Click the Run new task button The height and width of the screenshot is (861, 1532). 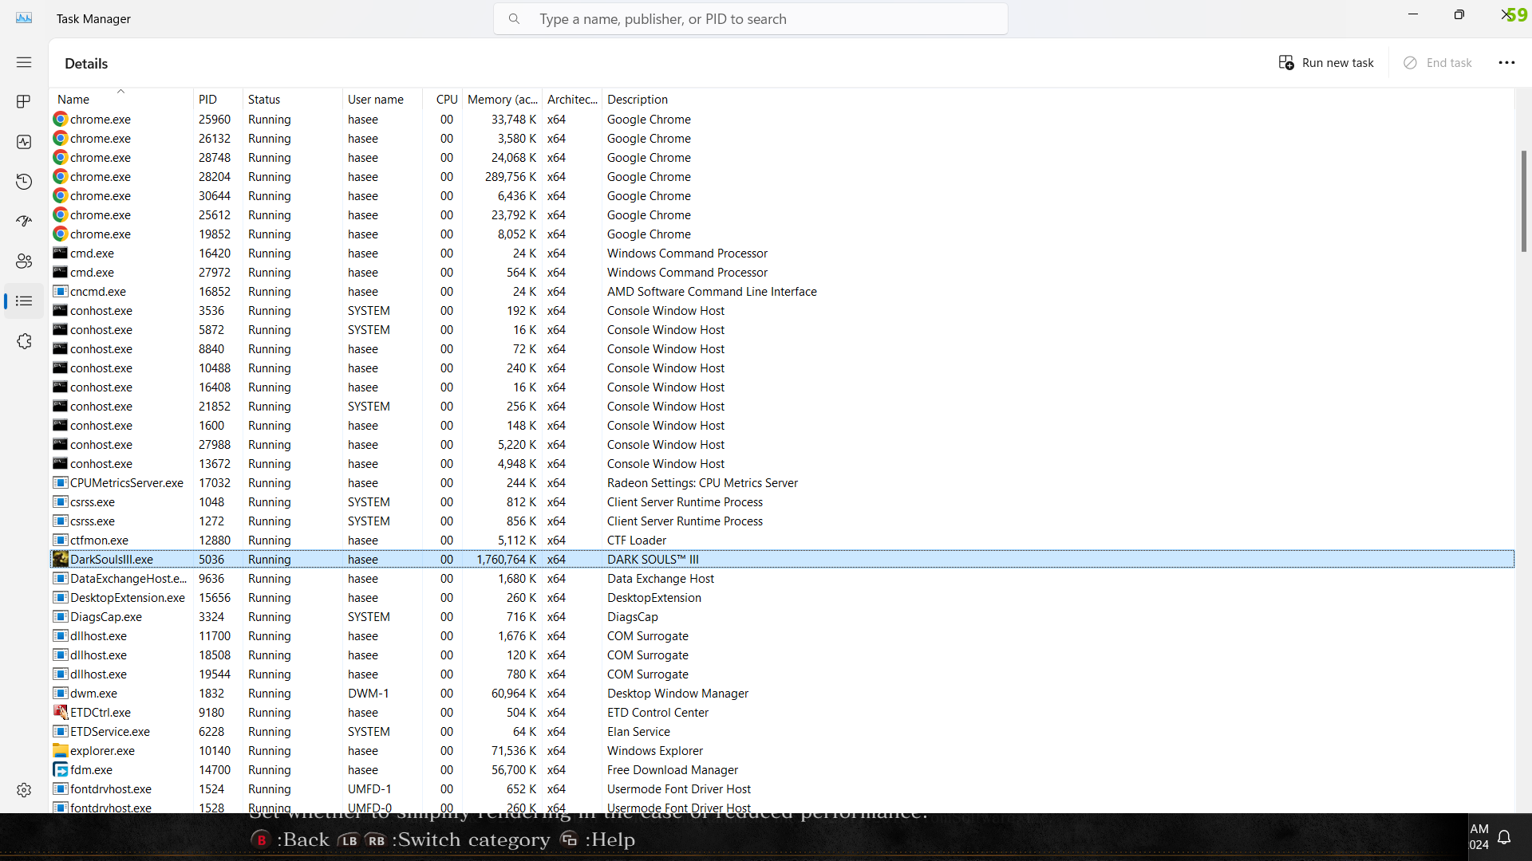click(1326, 63)
